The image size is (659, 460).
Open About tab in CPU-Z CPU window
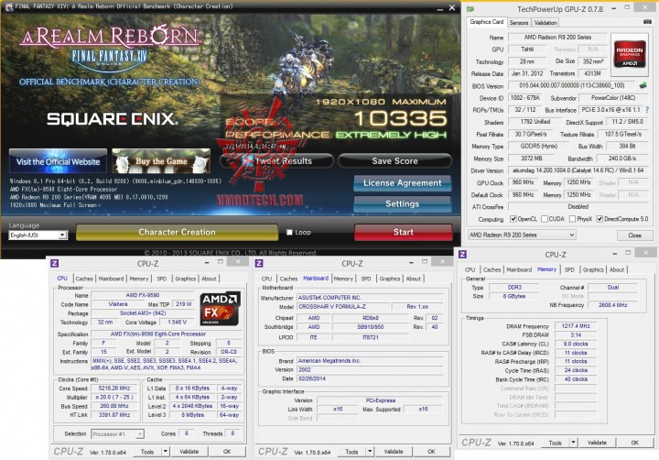(209, 279)
